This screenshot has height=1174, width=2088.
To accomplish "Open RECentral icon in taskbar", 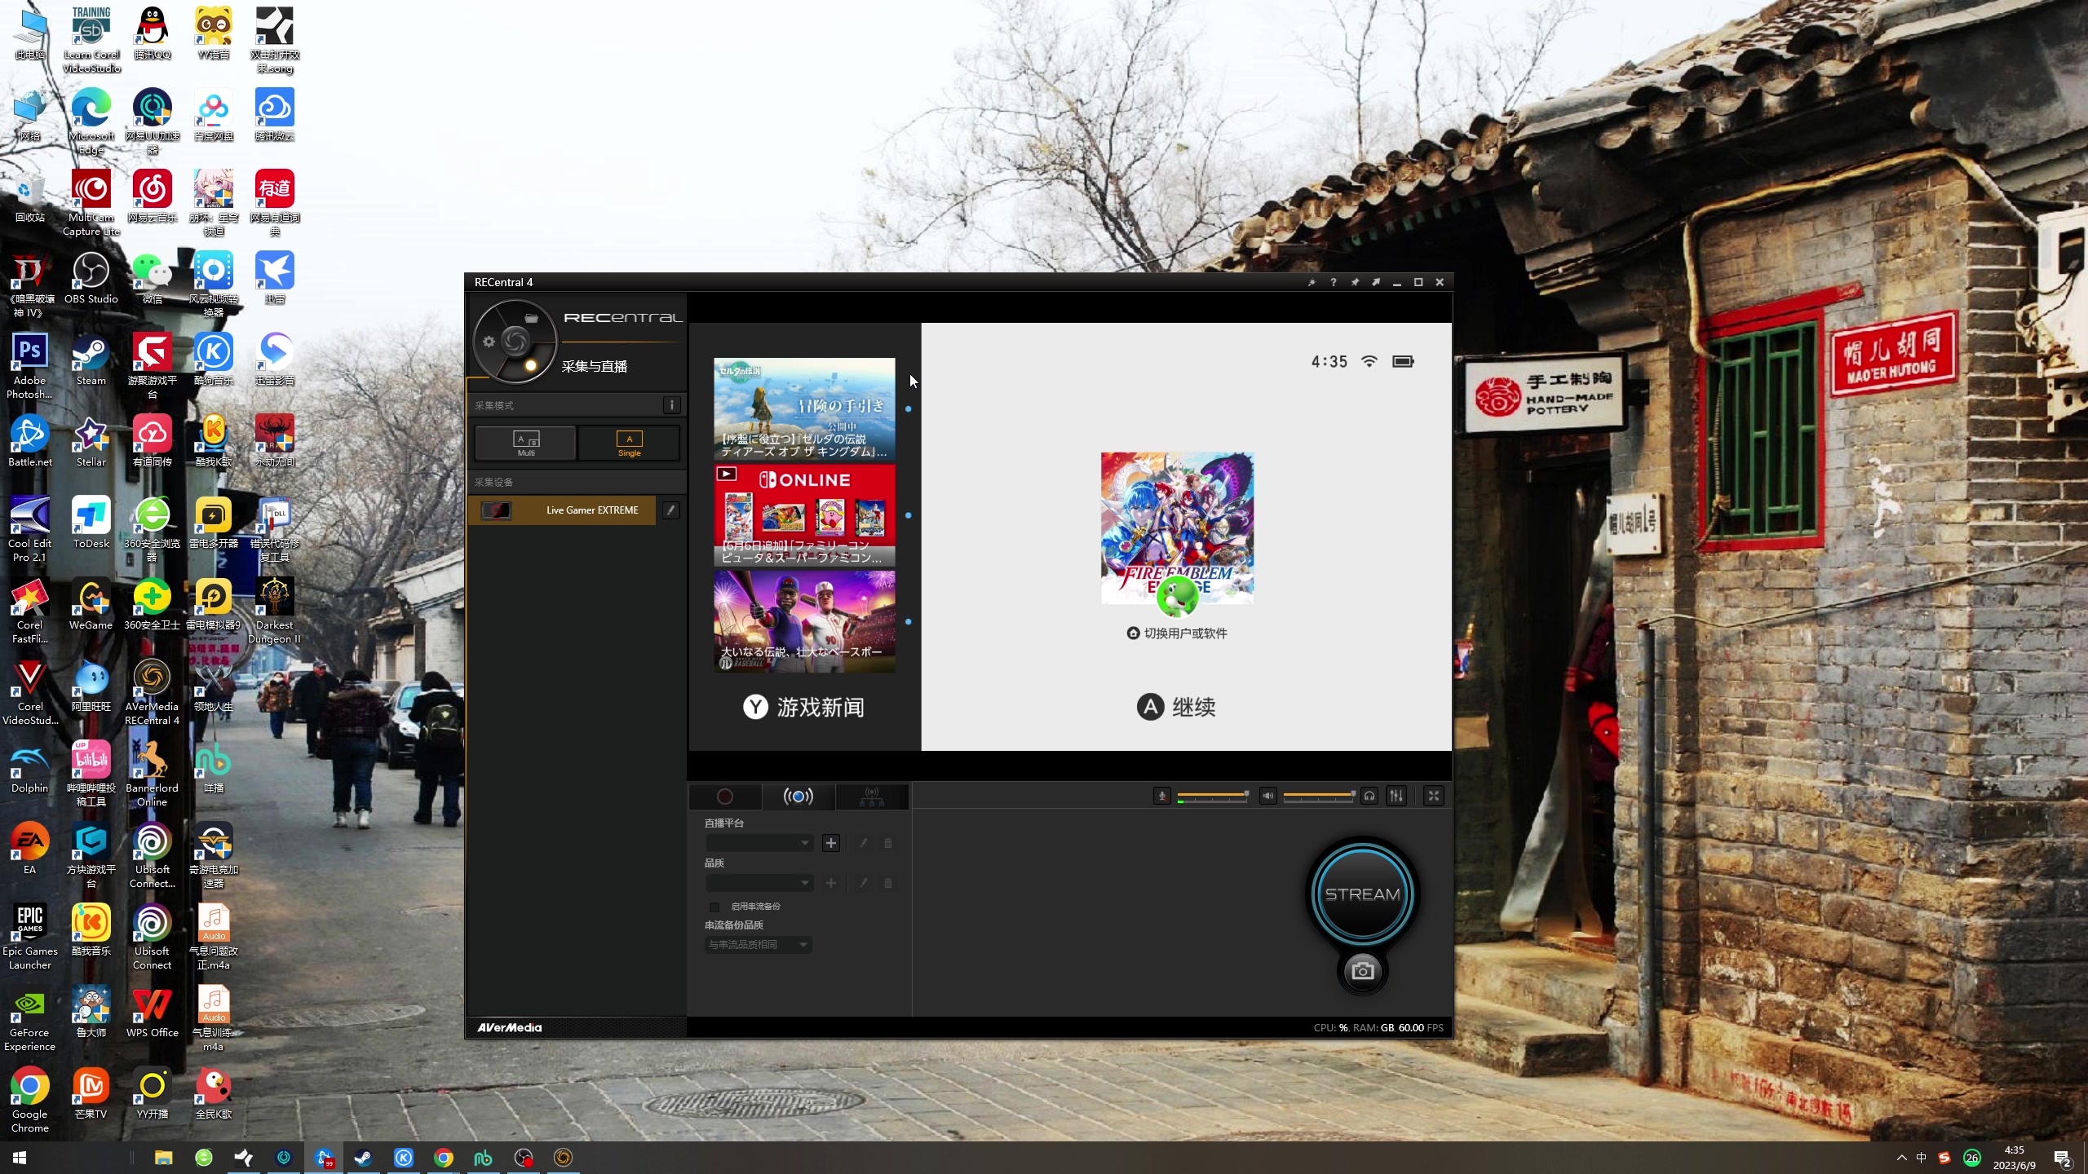I will pos(563,1158).
